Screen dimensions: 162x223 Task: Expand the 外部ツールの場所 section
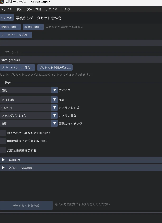(x=81, y=168)
